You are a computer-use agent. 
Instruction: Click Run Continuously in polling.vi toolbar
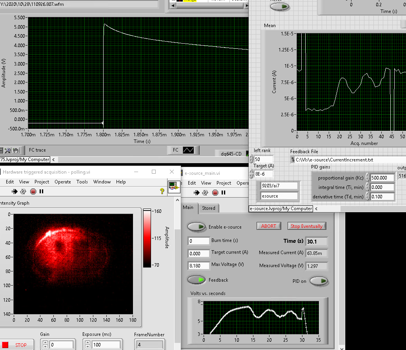pyautogui.click(x=24, y=192)
